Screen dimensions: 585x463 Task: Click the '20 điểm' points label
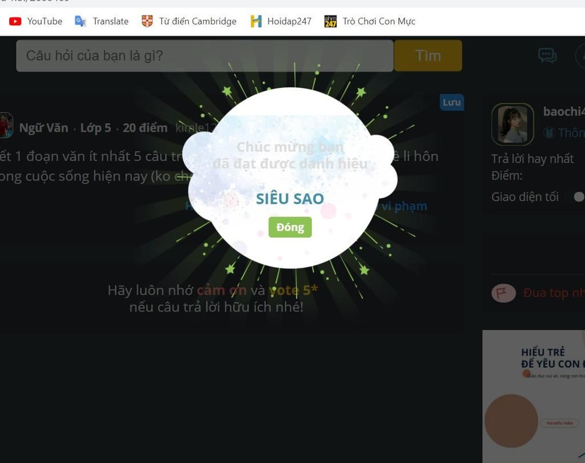(145, 128)
